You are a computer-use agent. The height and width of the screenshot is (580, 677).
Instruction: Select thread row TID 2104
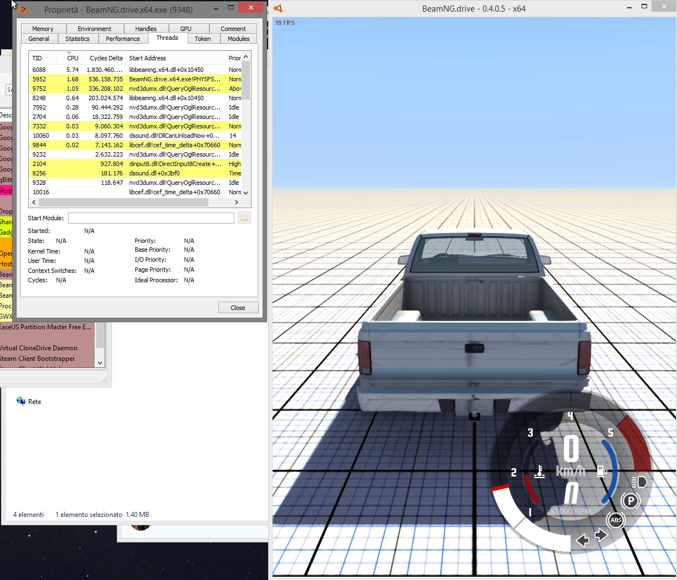pyautogui.click(x=136, y=164)
